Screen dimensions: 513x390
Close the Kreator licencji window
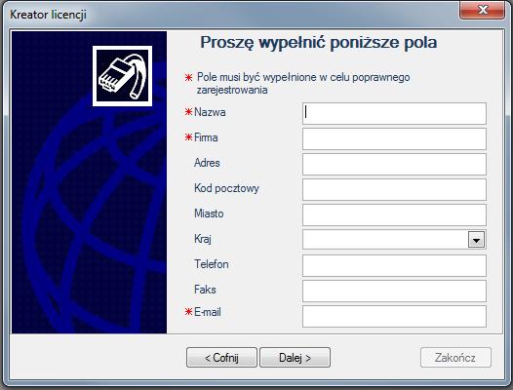(x=482, y=10)
